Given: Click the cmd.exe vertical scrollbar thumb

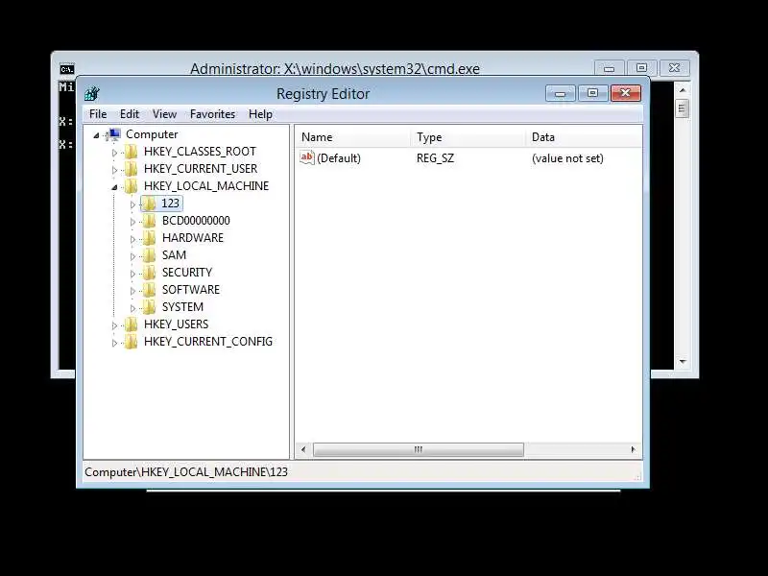Looking at the screenshot, I should pos(682,108).
